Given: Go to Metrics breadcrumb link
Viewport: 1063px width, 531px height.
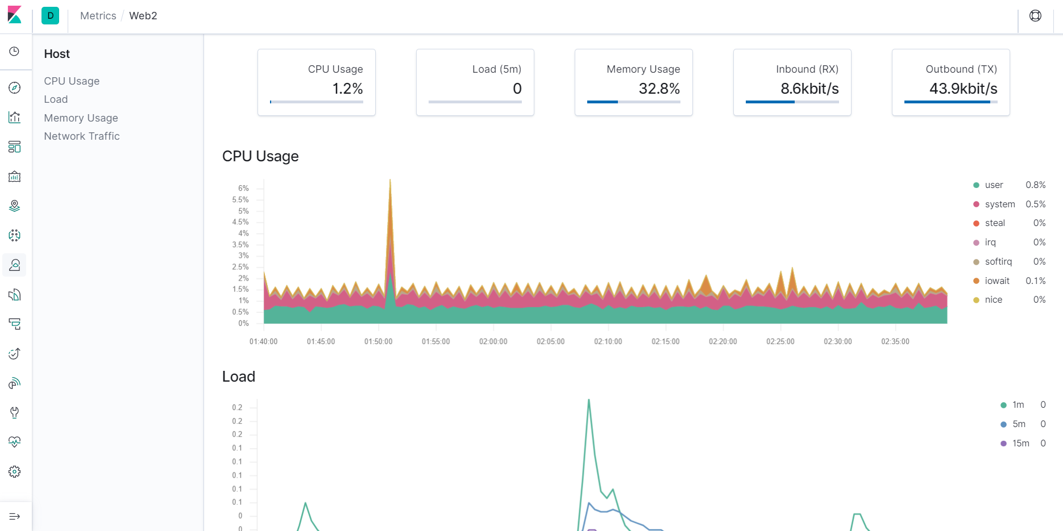Looking at the screenshot, I should point(98,16).
